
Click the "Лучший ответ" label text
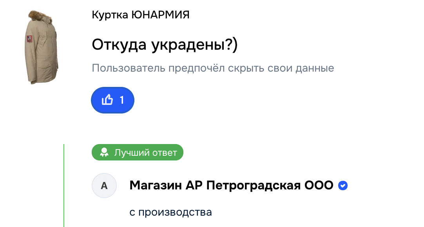tap(145, 153)
